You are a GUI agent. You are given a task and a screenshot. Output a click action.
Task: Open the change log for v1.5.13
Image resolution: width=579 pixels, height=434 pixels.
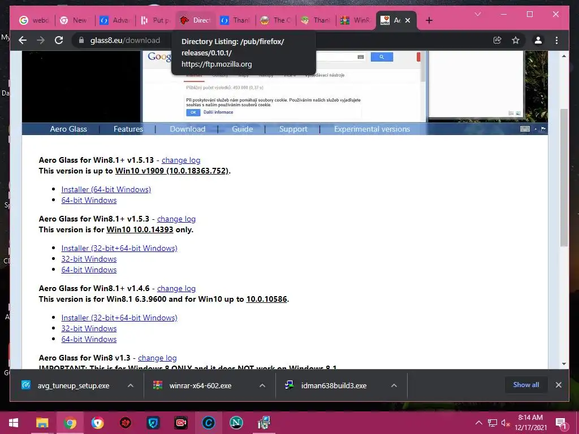pos(181,160)
